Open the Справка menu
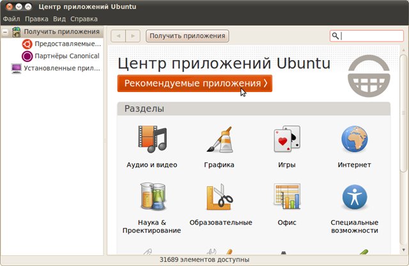The image size is (409, 266). pyautogui.click(x=84, y=19)
